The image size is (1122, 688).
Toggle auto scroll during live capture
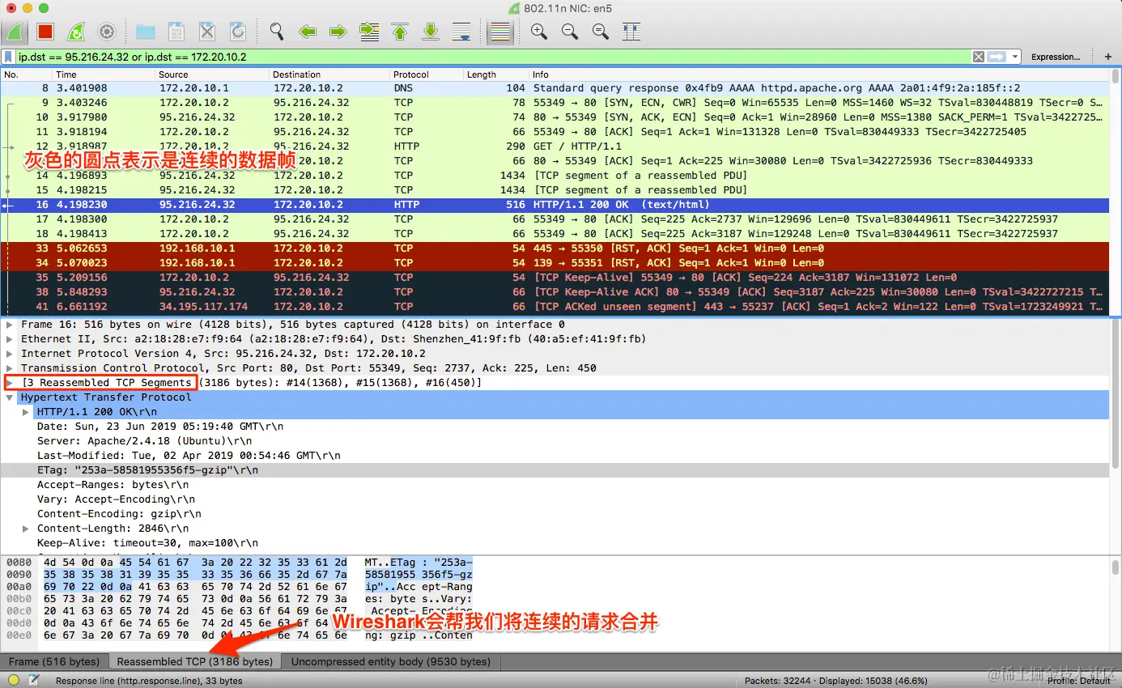(x=461, y=32)
